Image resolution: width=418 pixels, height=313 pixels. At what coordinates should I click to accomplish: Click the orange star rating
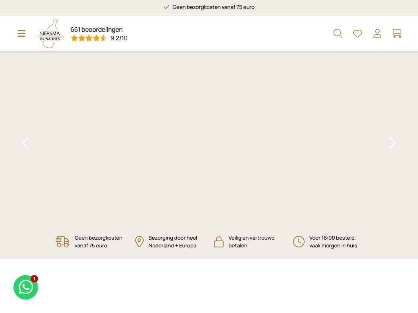pos(89,38)
